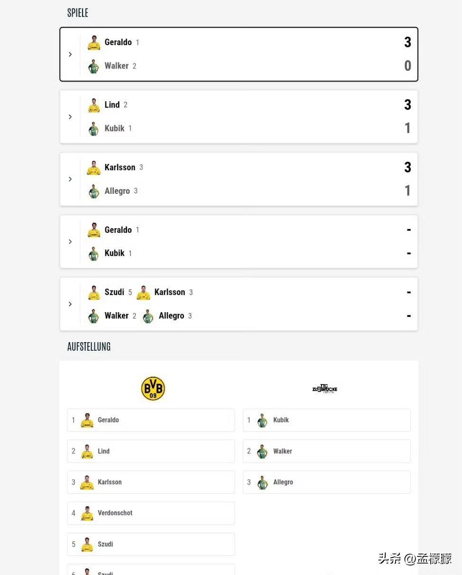This screenshot has width=462, height=575.
Task: Click Kubik's avatar in the lineup list
Action: pos(262,421)
